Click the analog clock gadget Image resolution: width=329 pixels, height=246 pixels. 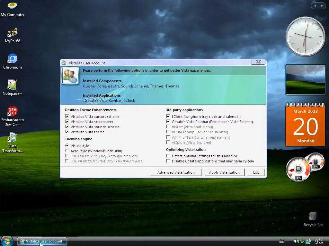point(305,37)
